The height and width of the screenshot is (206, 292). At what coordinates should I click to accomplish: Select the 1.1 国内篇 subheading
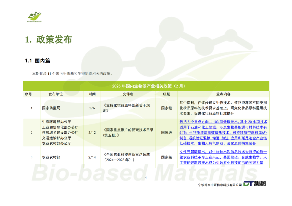(38, 61)
